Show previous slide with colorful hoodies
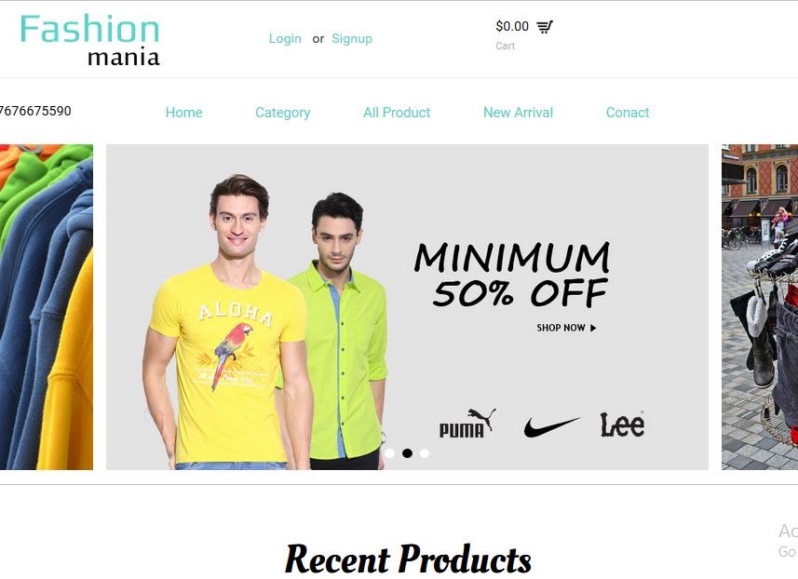798x579 pixels. (47, 307)
